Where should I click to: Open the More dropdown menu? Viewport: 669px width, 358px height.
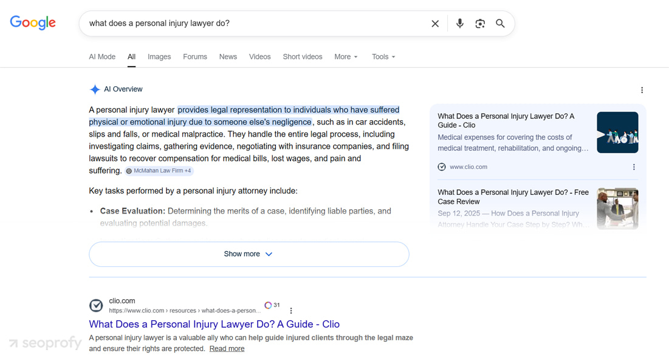pyautogui.click(x=346, y=56)
